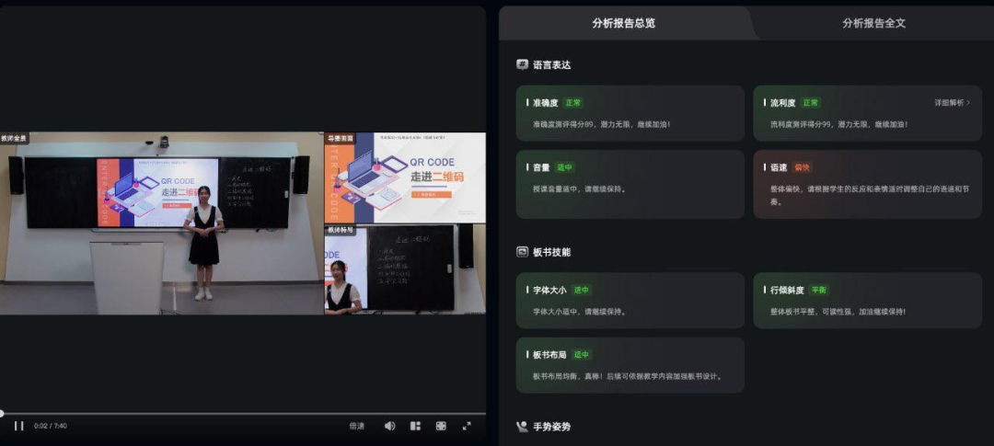This screenshot has width=994, height=446.
Task: Switch to the 分析报告全文 tab
Action: coord(873,23)
